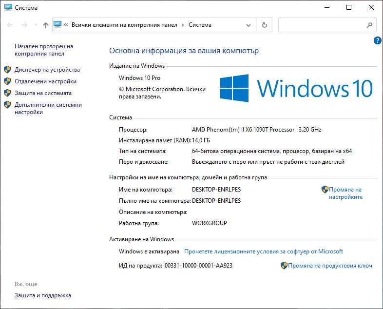Viewport: 383px width, 309px height.
Task: Maximize the Система window
Action: [x=349, y=8]
